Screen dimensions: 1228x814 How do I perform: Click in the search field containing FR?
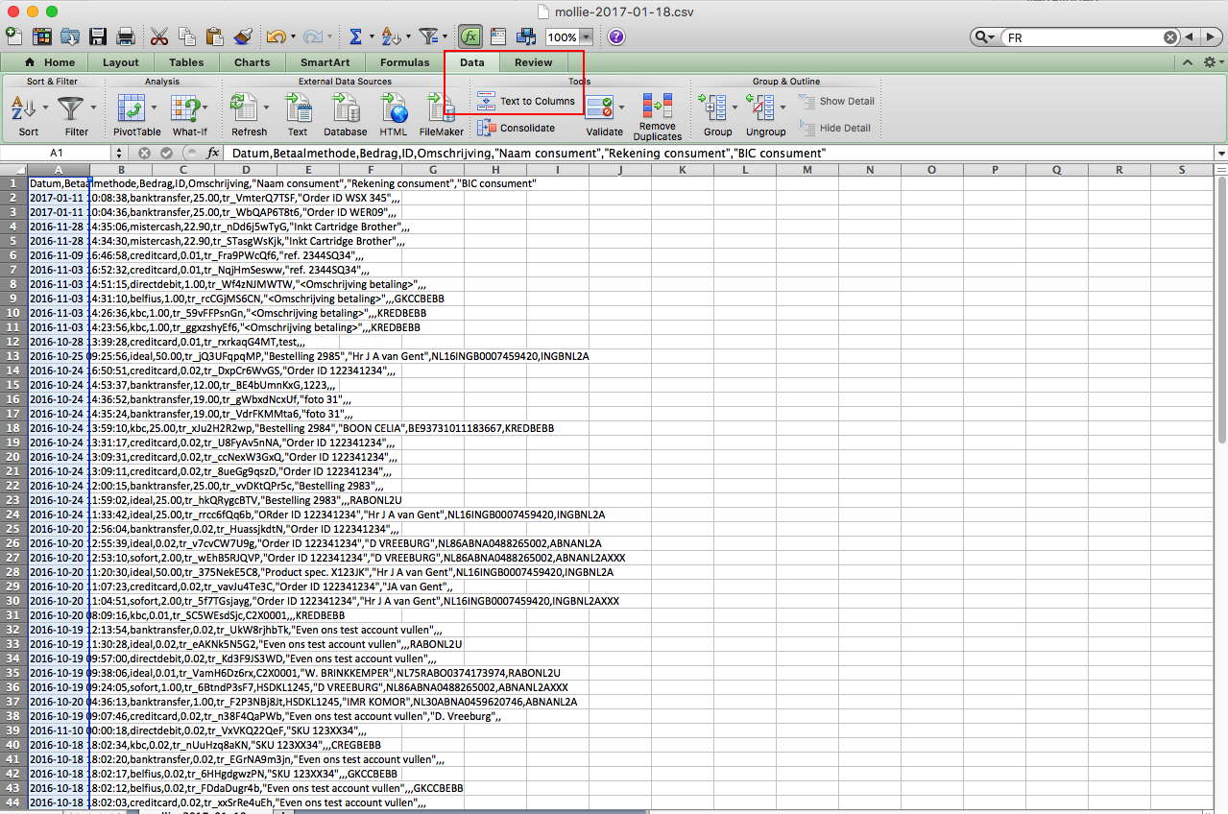(1083, 37)
